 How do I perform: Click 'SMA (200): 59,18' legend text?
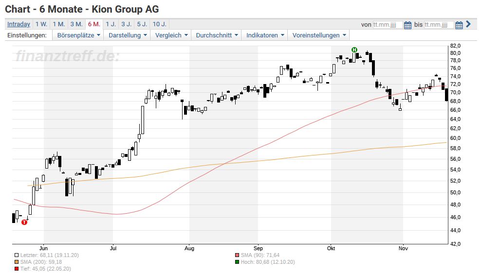41,262
